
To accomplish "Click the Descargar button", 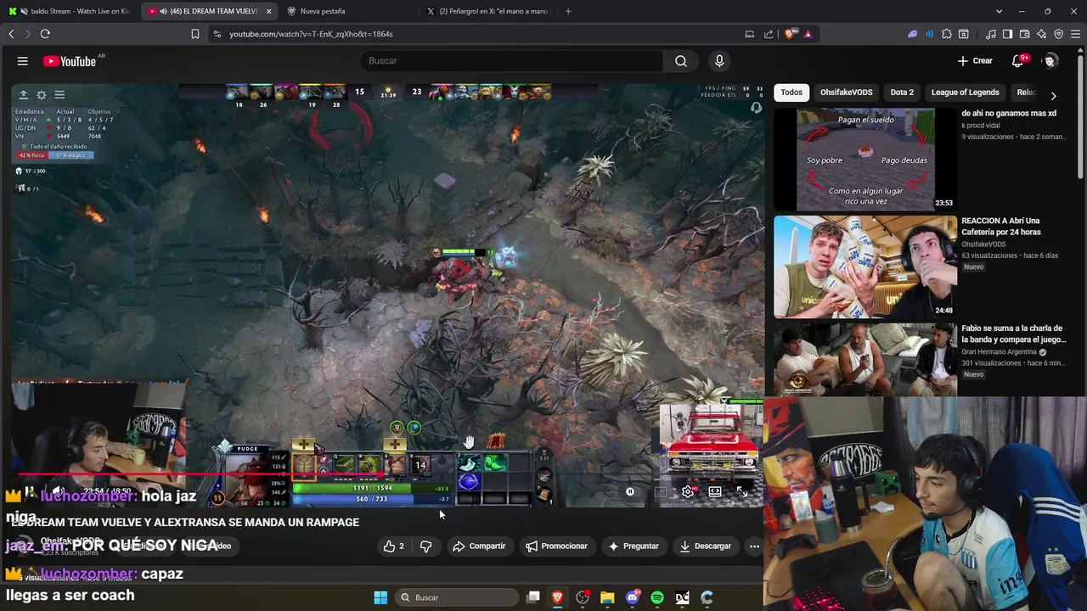I will [705, 547].
